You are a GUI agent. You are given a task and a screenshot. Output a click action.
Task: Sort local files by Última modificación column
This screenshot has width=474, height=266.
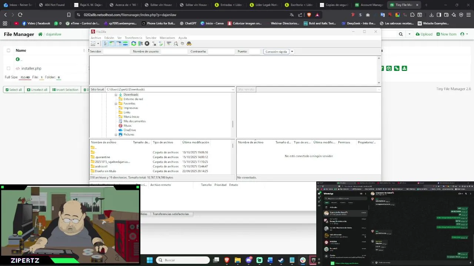(x=196, y=142)
